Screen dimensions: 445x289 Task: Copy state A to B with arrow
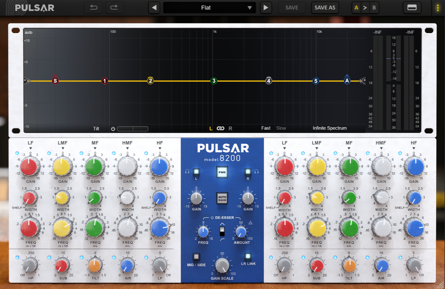click(365, 8)
